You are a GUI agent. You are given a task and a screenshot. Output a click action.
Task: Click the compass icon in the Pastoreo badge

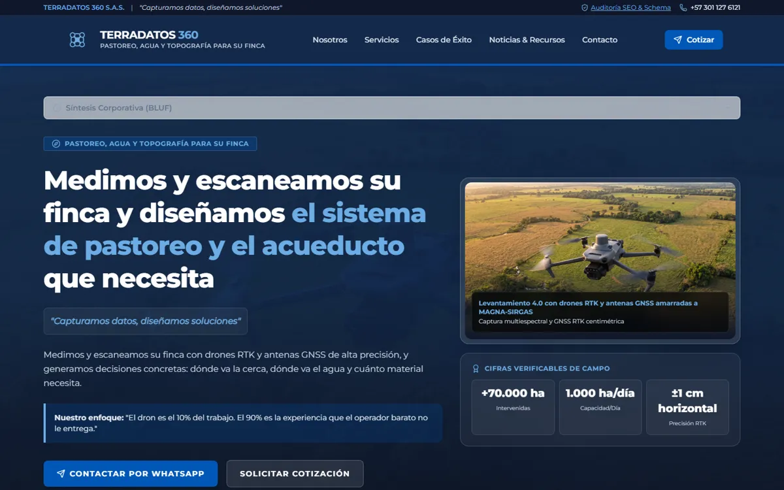56,144
